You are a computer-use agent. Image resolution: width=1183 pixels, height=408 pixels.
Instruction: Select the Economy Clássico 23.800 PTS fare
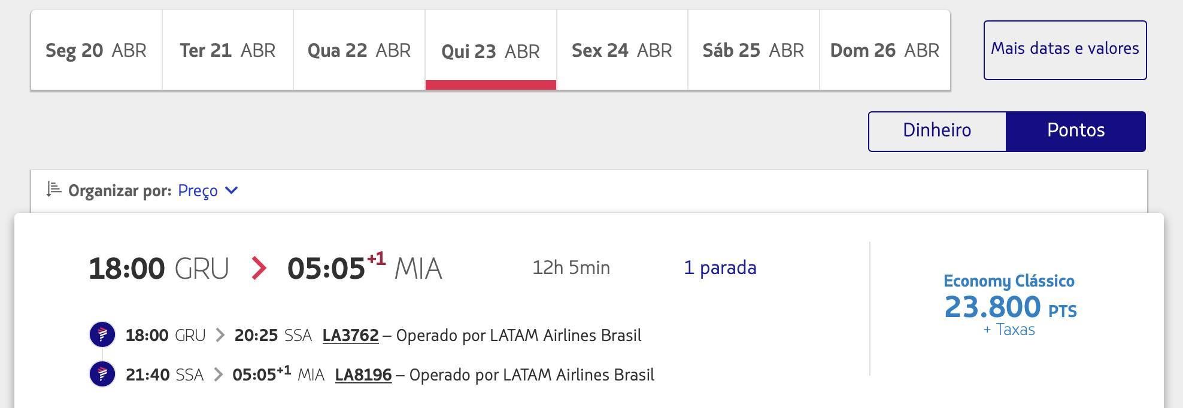click(x=1009, y=305)
